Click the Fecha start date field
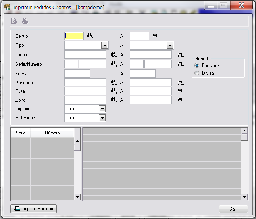 point(77,74)
